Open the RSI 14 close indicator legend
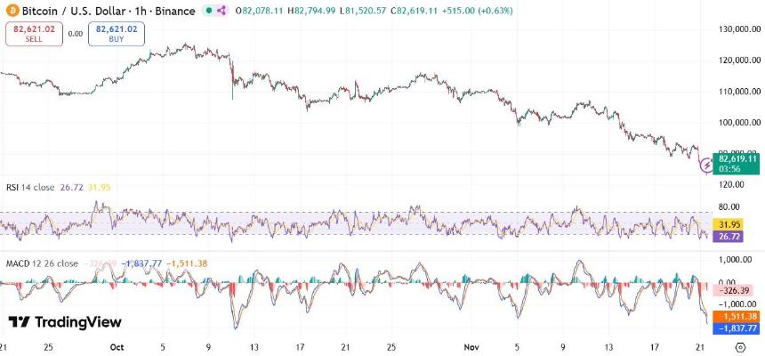The height and width of the screenshot is (356, 765). 32,188
